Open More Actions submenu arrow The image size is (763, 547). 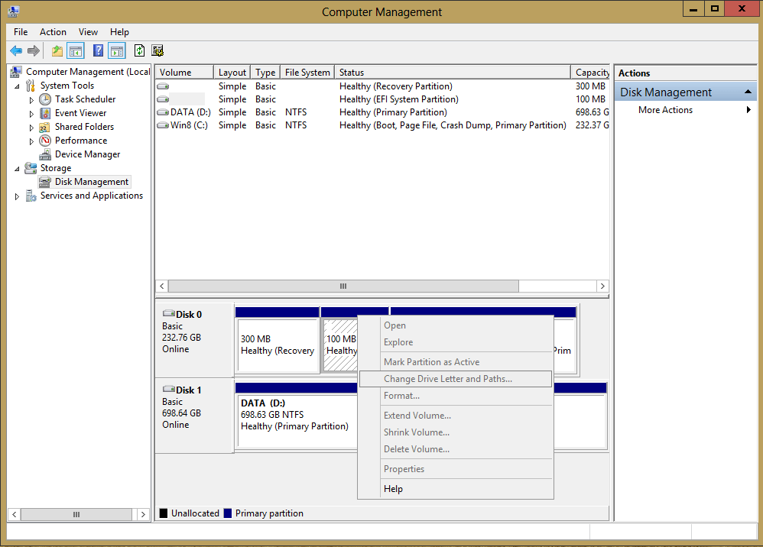[748, 110]
